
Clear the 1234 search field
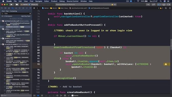[30, 13]
